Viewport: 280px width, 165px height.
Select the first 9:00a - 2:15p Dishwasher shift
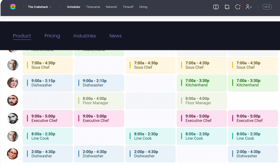pos(48,83)
